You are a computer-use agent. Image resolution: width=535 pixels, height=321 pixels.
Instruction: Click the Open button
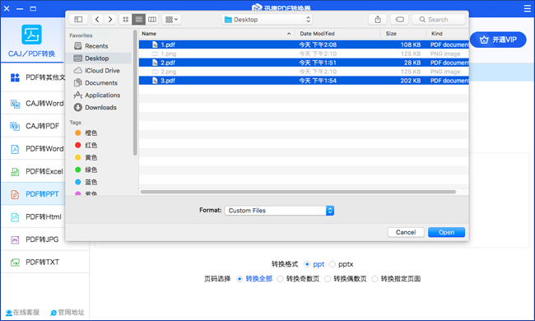coord(446,232)
